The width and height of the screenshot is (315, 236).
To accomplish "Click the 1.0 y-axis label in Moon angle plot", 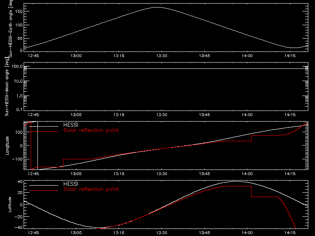I will pos(19,96).
